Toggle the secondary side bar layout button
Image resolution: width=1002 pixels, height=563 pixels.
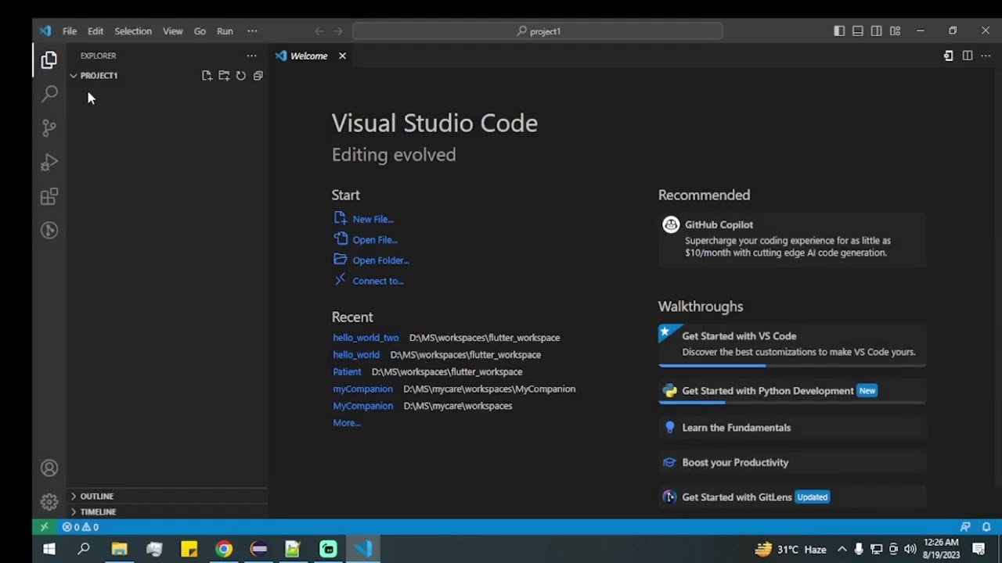pyautogui.click(x=876, y=31)
